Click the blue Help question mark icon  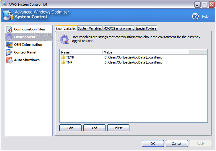click(195, 16)
